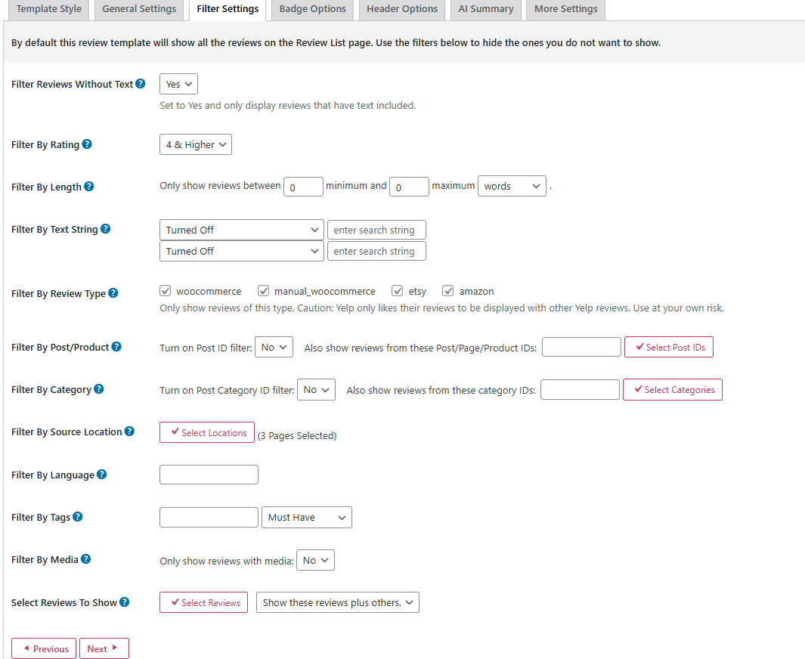Viewport: 805px width, 659px height.
Task: Click help icon beside Filter By Source Location
Action: [x=129, y=432]
